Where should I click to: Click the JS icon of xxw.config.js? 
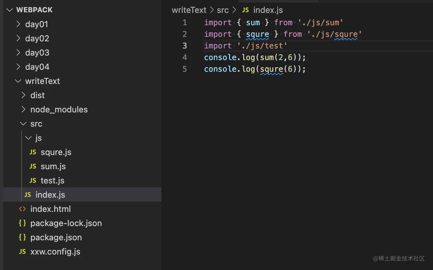22,252
